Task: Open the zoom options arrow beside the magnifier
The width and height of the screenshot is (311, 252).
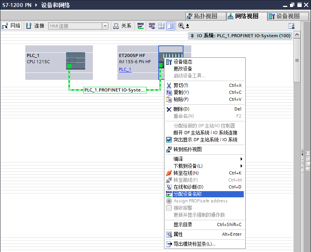Action: (187, 26)
